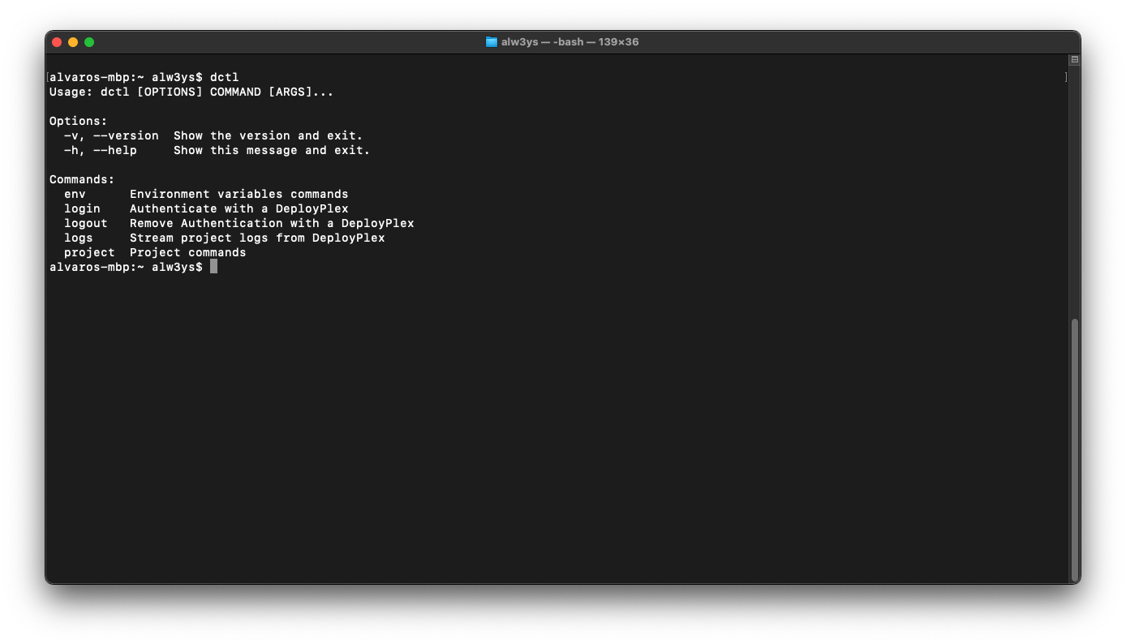Click the terminal cursor at the last prompt
Screen dimensions: 1126x644
coord(213,266)
